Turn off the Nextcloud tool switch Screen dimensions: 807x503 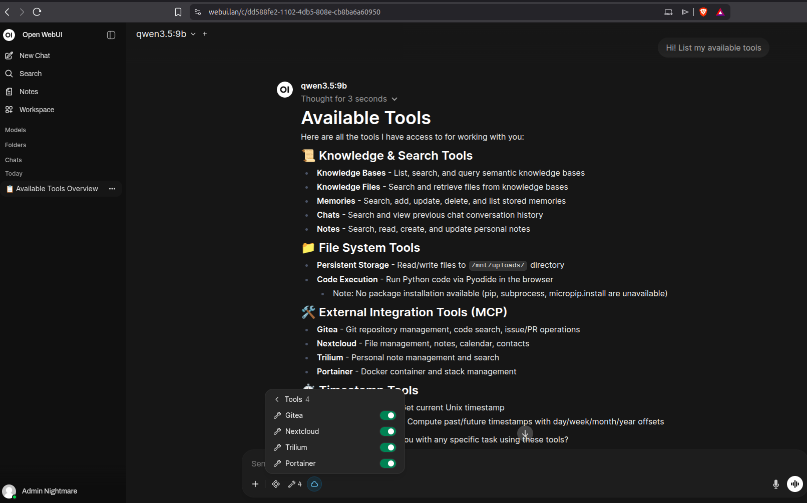(x=388, y=431)
